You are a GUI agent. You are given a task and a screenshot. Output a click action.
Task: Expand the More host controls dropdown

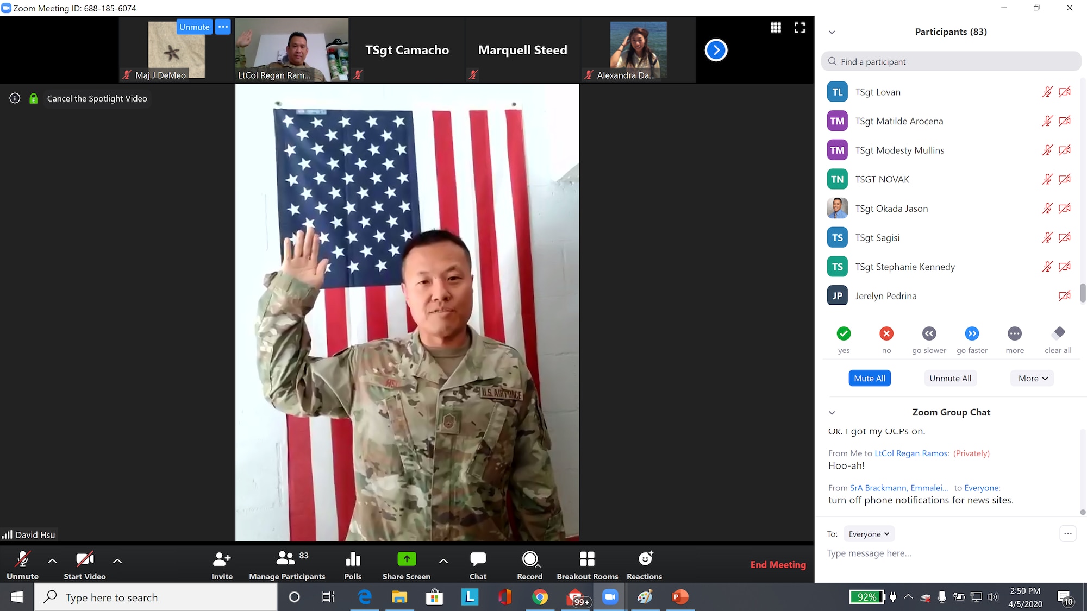1033,377
